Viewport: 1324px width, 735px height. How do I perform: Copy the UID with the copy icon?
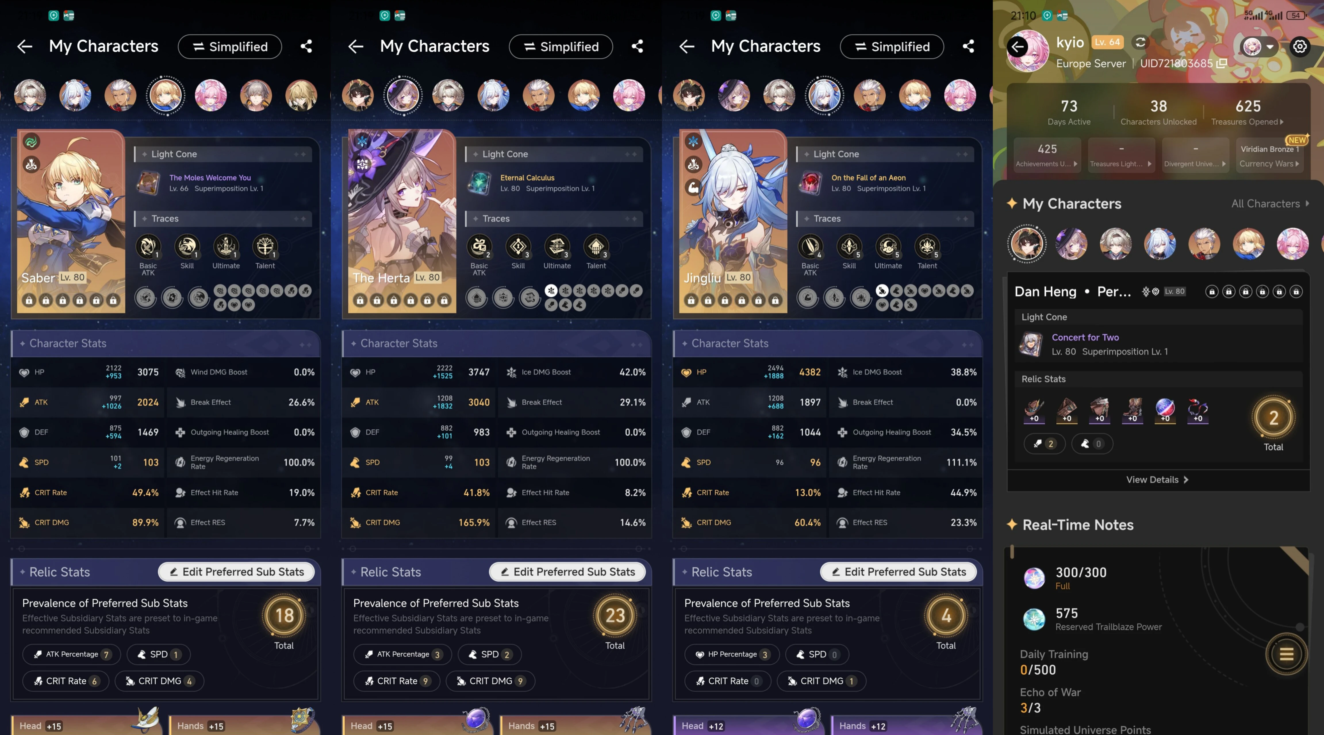(1222, 63)
